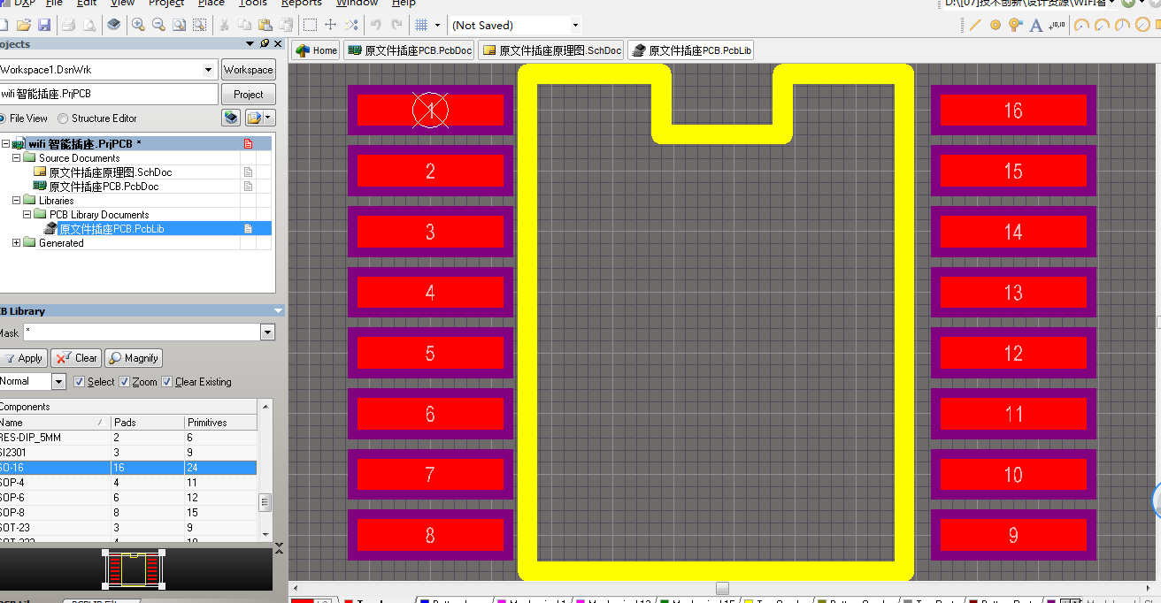Viewport: 1161px width, 603px height.
Task: Select the Place Pad tool
Action: (x=996, y=25)
